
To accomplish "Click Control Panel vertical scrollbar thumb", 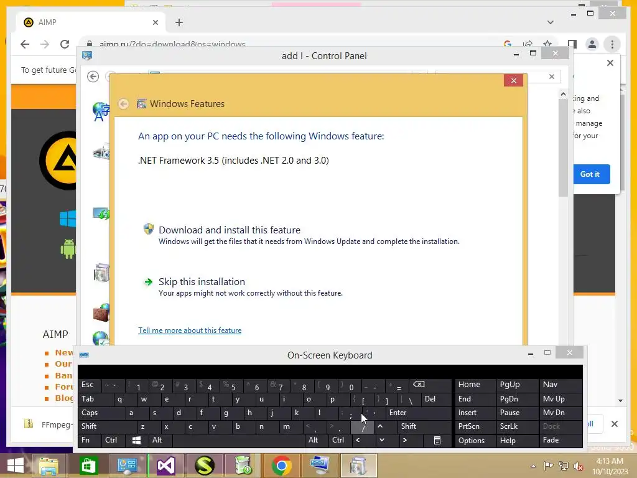I will coord(562,148).
